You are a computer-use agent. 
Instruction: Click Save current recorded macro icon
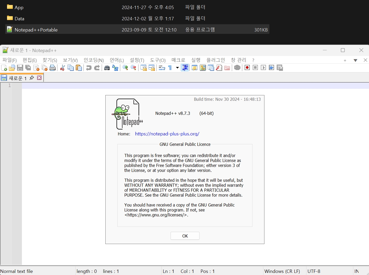(x=280, y=68)
